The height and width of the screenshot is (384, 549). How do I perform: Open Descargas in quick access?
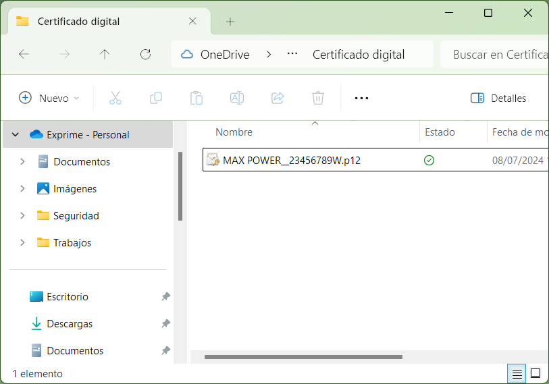[69, 324]
